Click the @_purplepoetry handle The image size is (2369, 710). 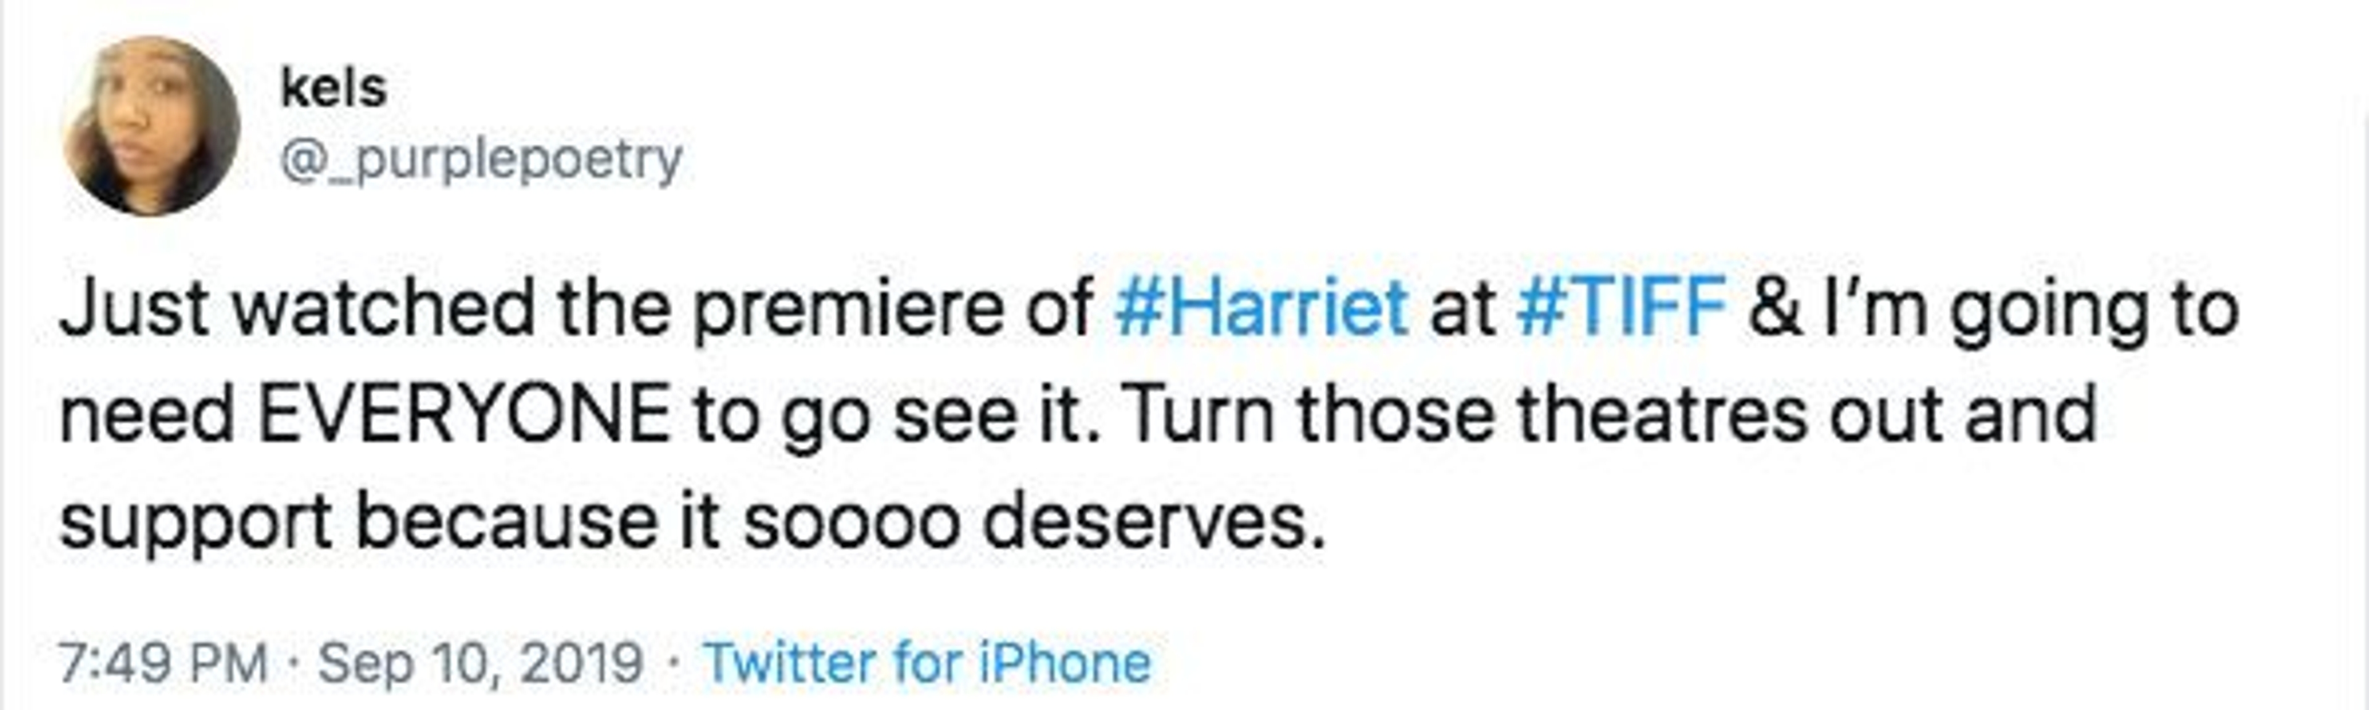point(480,160)
